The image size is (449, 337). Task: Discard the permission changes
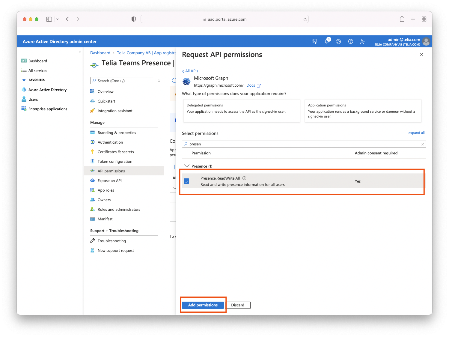click(238, 305)
